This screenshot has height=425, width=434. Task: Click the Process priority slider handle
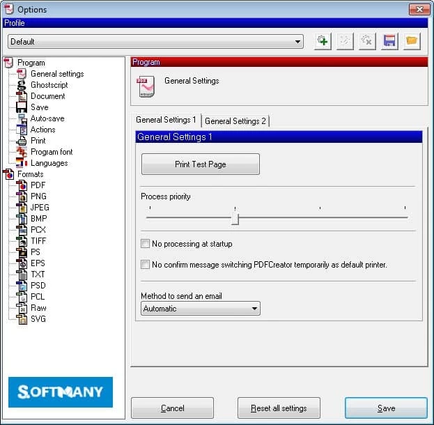click(x=235, y=219)
